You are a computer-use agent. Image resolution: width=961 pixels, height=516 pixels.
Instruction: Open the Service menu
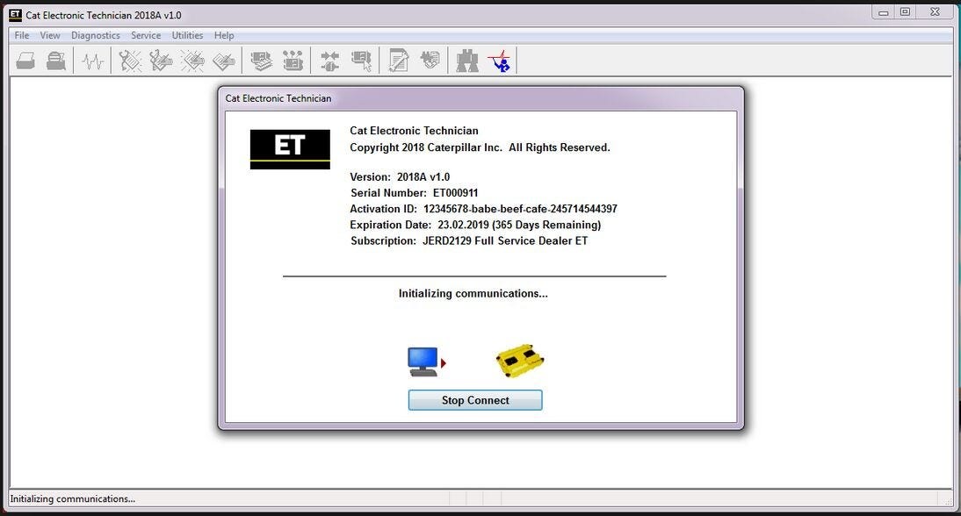point(146,35)
